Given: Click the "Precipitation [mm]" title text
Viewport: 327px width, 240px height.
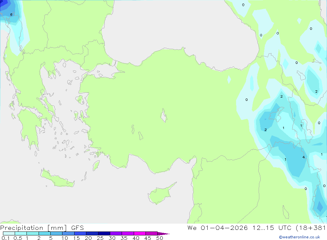Looking at the screenshot, I should pyautogui.click(x=34, y=228).
